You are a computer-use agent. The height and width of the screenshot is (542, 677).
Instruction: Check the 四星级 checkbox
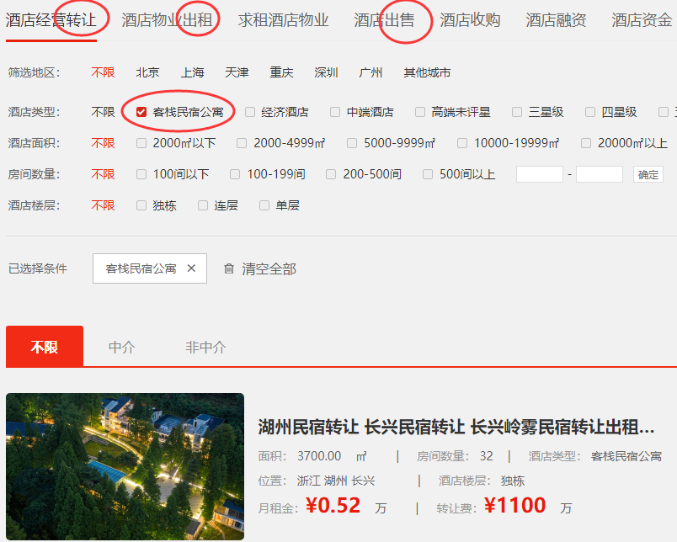(x=590, y=112)
